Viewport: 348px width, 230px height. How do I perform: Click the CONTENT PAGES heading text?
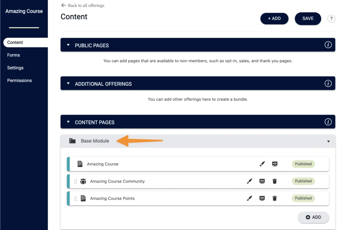[x=94, y=122]
